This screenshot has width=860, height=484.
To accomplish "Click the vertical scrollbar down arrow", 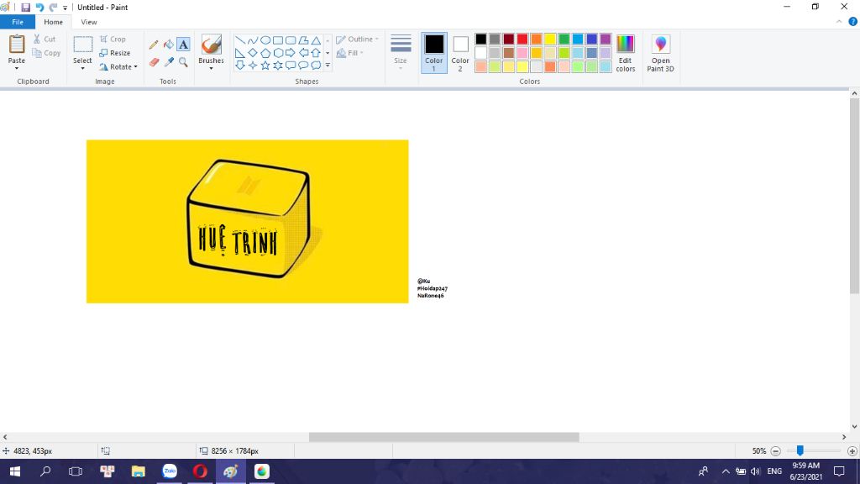I will [x=854, y=426].
